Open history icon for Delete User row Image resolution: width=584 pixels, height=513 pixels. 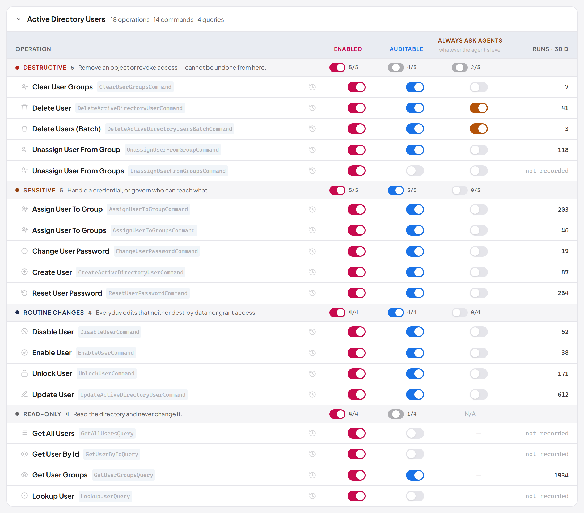(312, 108)
